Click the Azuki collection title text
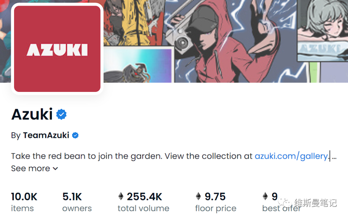This screenshot has width=348, height=218. pos(32,114)
